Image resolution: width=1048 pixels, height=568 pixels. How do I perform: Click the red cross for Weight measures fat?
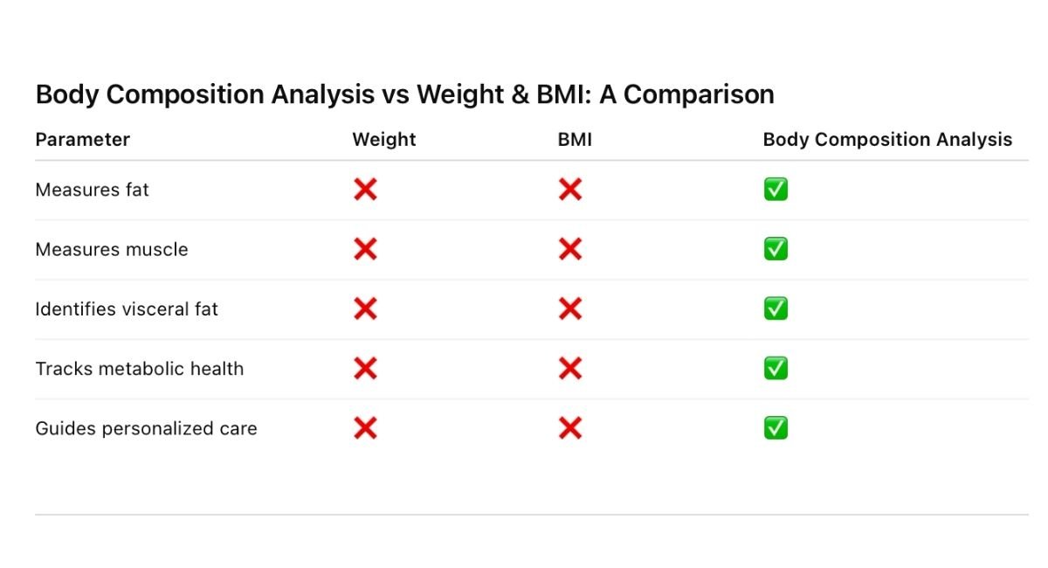tap(365, 190)
